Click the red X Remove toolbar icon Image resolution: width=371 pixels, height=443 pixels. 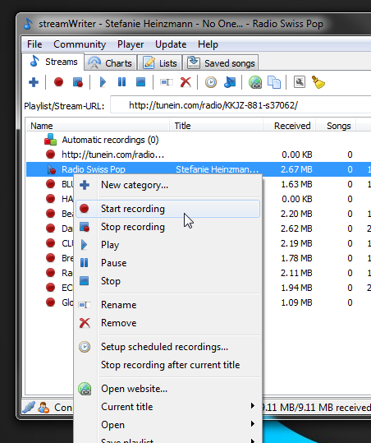tap(185, 82)
